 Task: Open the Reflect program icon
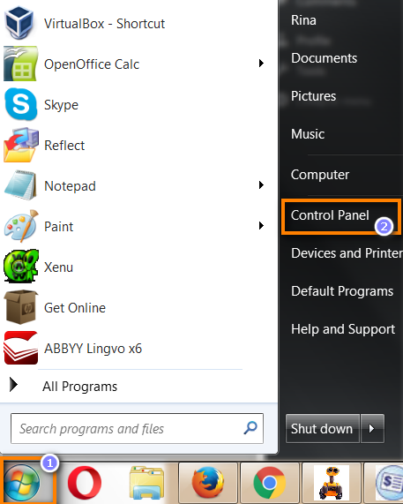point(21,145)
